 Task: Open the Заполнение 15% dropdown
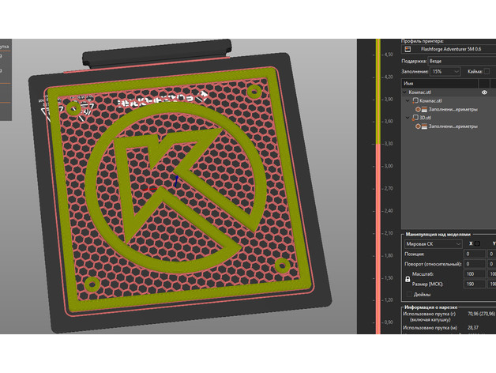[445, 71]
